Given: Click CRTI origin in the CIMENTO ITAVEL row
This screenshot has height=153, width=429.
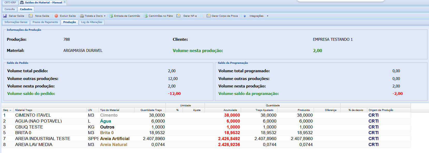Looking at the screenshot, I should [373, 115].
